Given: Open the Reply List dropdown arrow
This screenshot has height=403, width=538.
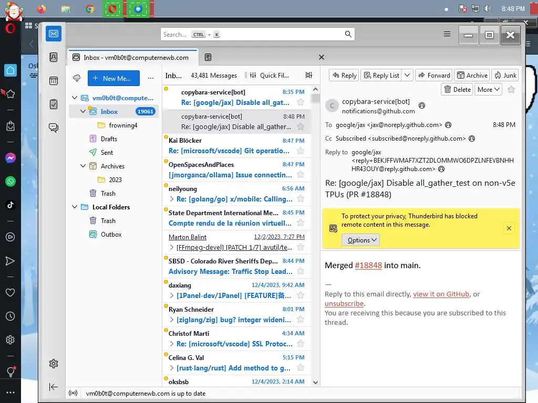Looking at the screenshot, I should click(407, 76).
